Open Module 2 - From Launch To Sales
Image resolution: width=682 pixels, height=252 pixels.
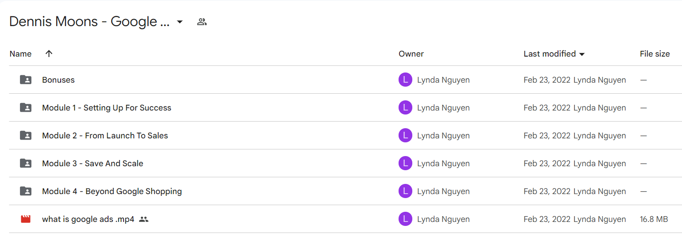tap(105, 136)
